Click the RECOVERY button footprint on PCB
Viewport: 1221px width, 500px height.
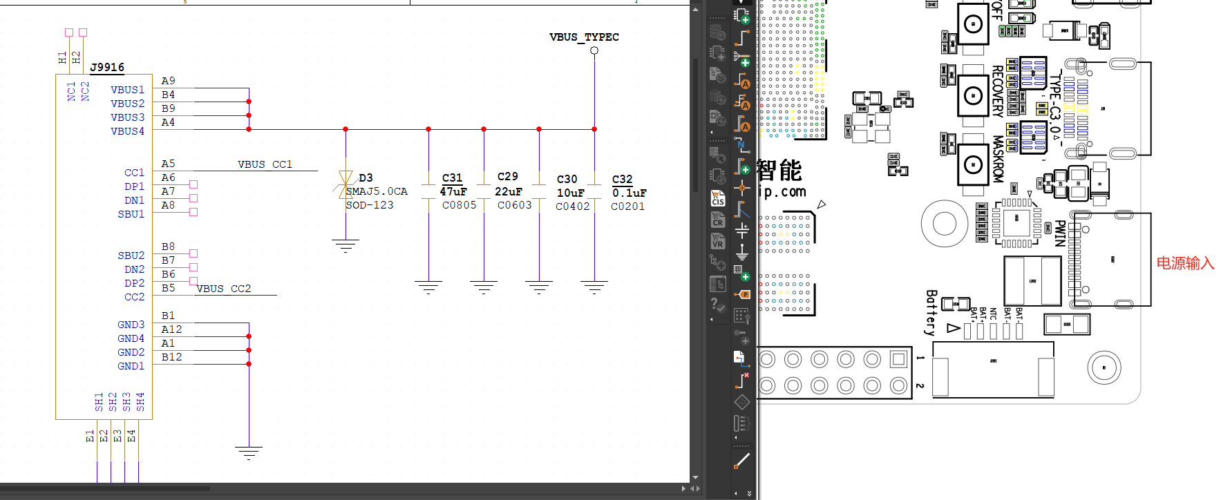click(973, 95)
